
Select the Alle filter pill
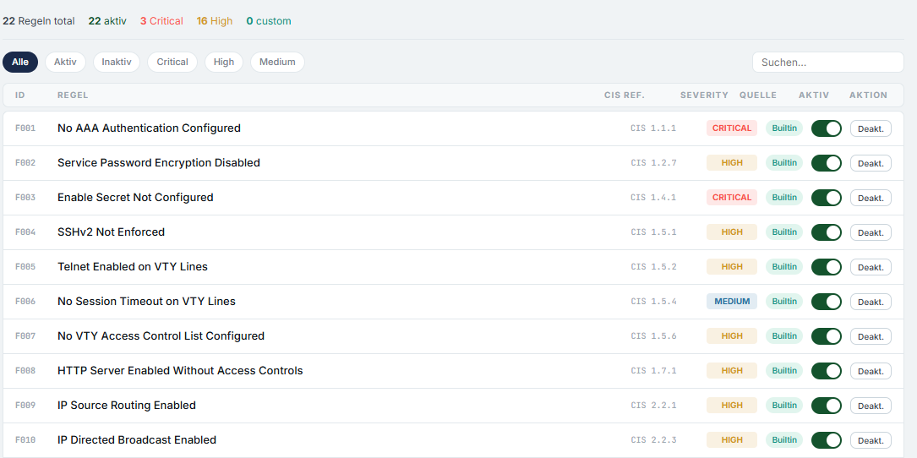click(20, 62)
